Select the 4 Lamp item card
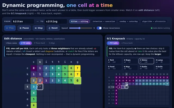 (162, 61)
